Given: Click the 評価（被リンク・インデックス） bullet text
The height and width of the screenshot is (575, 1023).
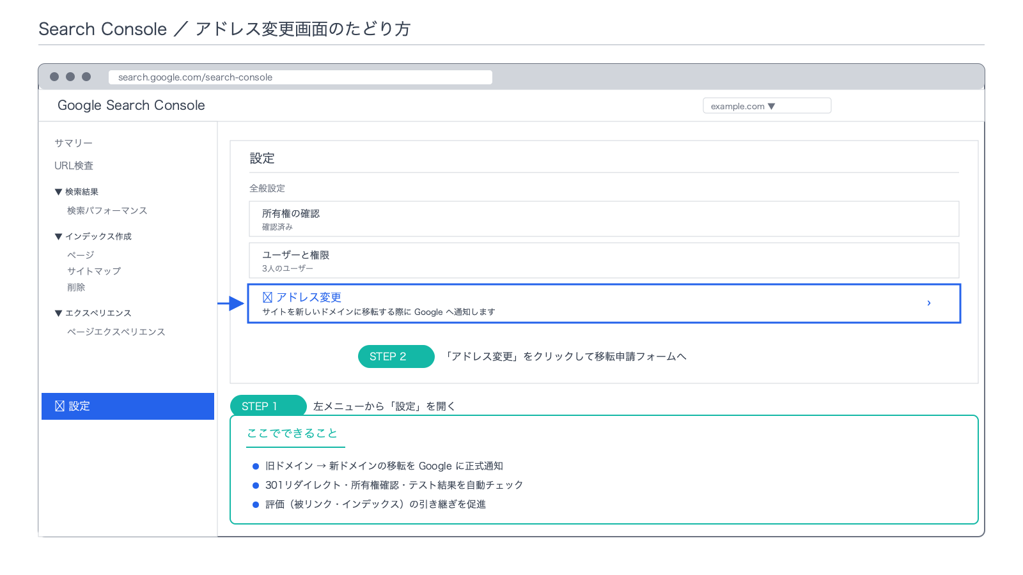Looking at the screenshot, I should coord(375,505).
